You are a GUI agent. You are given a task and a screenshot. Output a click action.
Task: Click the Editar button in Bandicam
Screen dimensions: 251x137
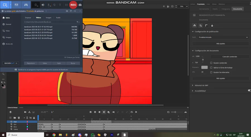pos(45,63)
